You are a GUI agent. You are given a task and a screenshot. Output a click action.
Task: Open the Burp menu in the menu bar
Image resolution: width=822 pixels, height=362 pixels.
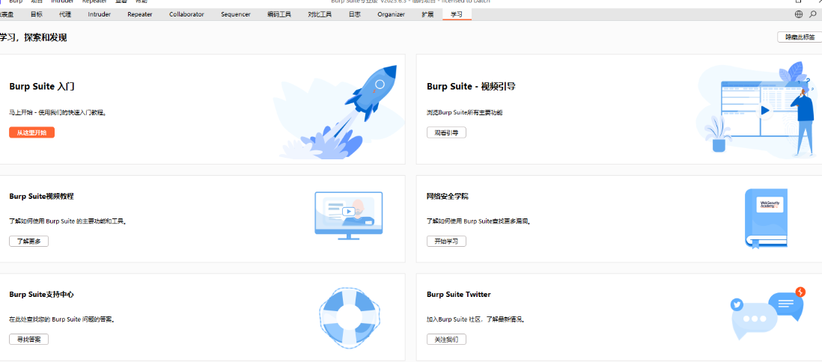(16, 2)
